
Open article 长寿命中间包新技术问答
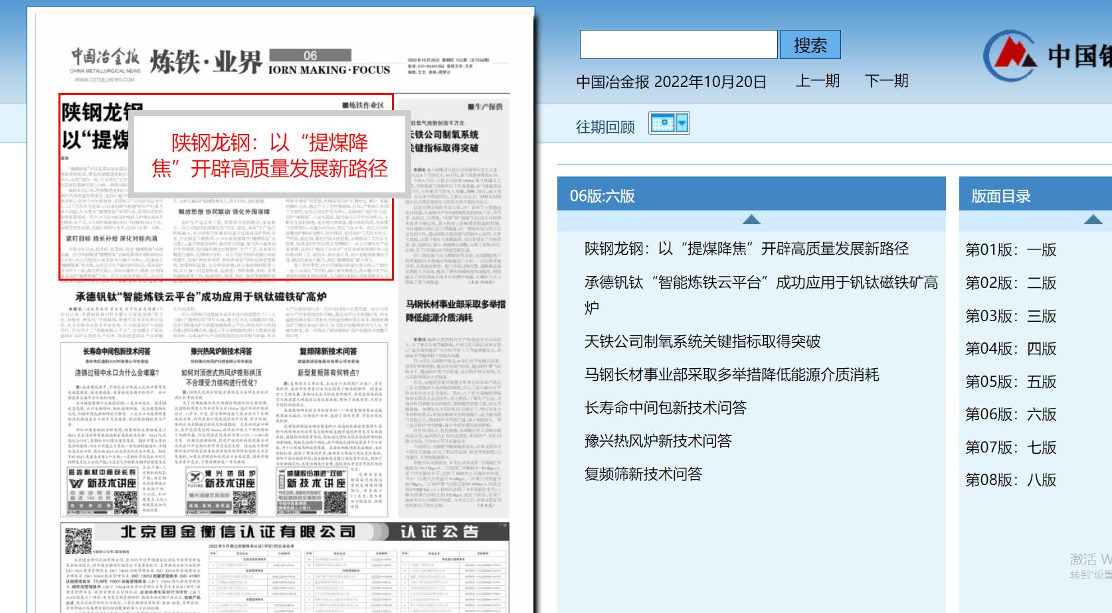665,408
